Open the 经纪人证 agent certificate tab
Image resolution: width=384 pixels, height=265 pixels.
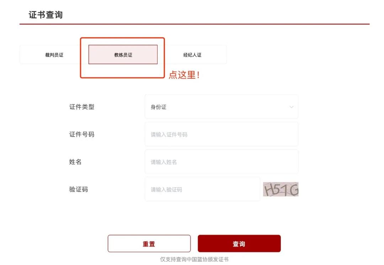(x=192, y=54)
